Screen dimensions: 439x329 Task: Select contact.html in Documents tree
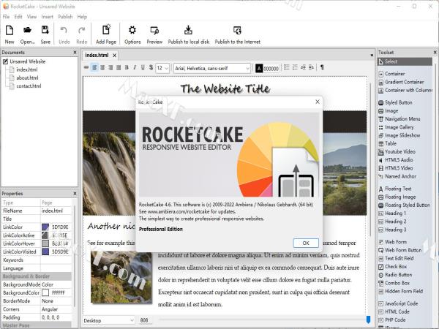click(29, 86)
